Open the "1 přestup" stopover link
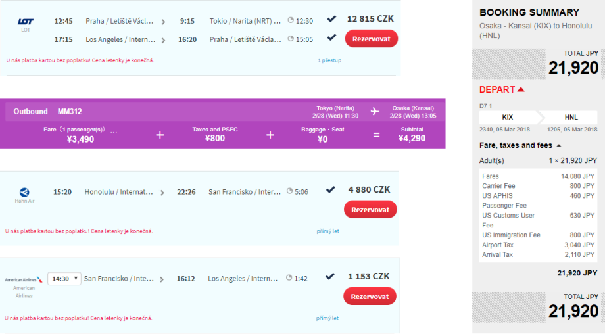Screen dimensions: 605x334 (x=329, y=60)
